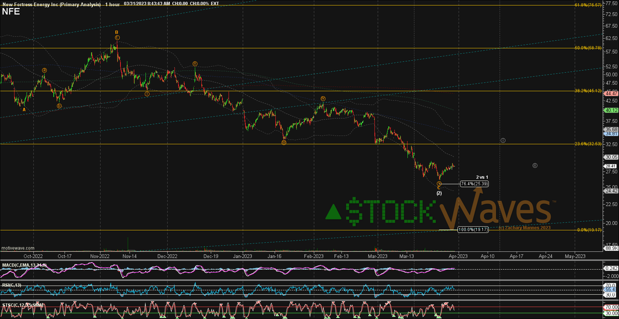
Task: Select the 38.2%(45.12) Fibonacci level label
Action: tap(589, 90)
